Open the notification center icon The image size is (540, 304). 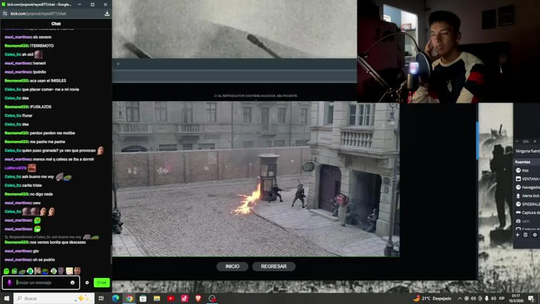tap(532, 299)
